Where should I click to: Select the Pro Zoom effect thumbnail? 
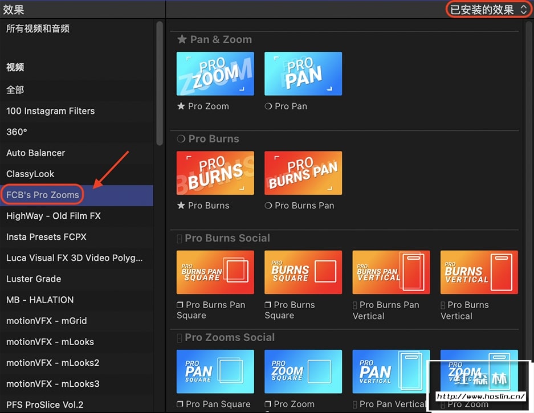pos(215,73)
